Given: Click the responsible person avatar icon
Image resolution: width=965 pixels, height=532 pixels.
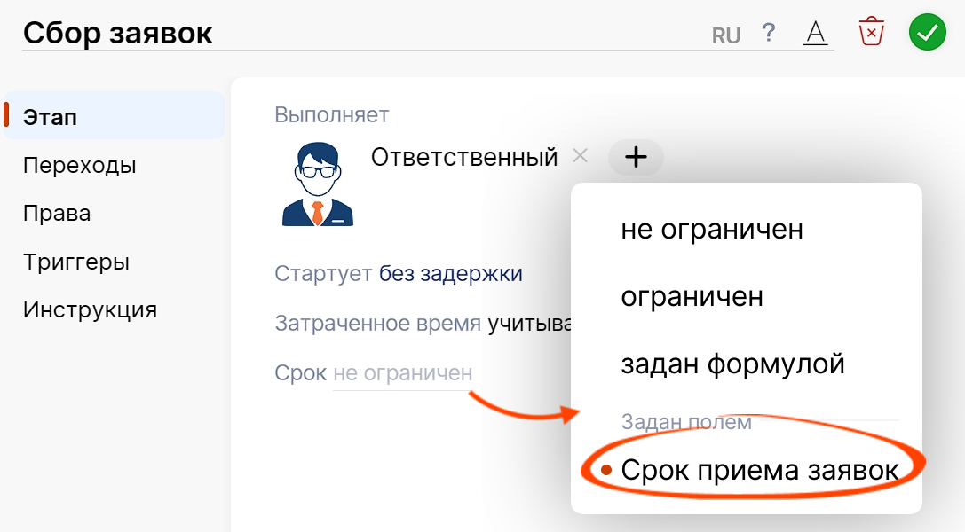Looking at the screenshot, I should tap(317, 184).
